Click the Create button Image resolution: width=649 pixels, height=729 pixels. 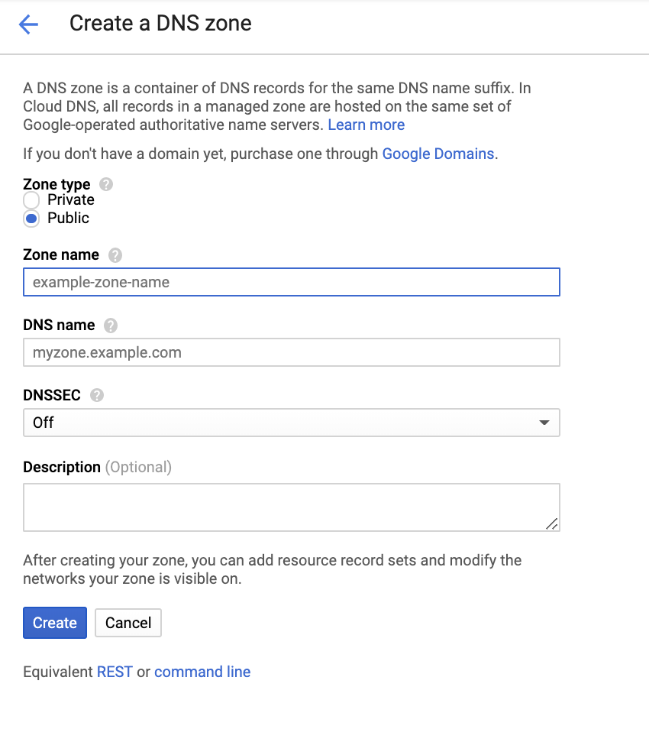pyautogui.click(x=55, y=623)
